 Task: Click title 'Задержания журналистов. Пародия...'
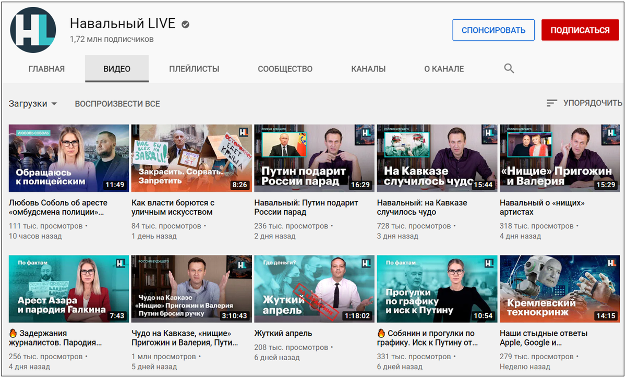click(x=55, y=338)
